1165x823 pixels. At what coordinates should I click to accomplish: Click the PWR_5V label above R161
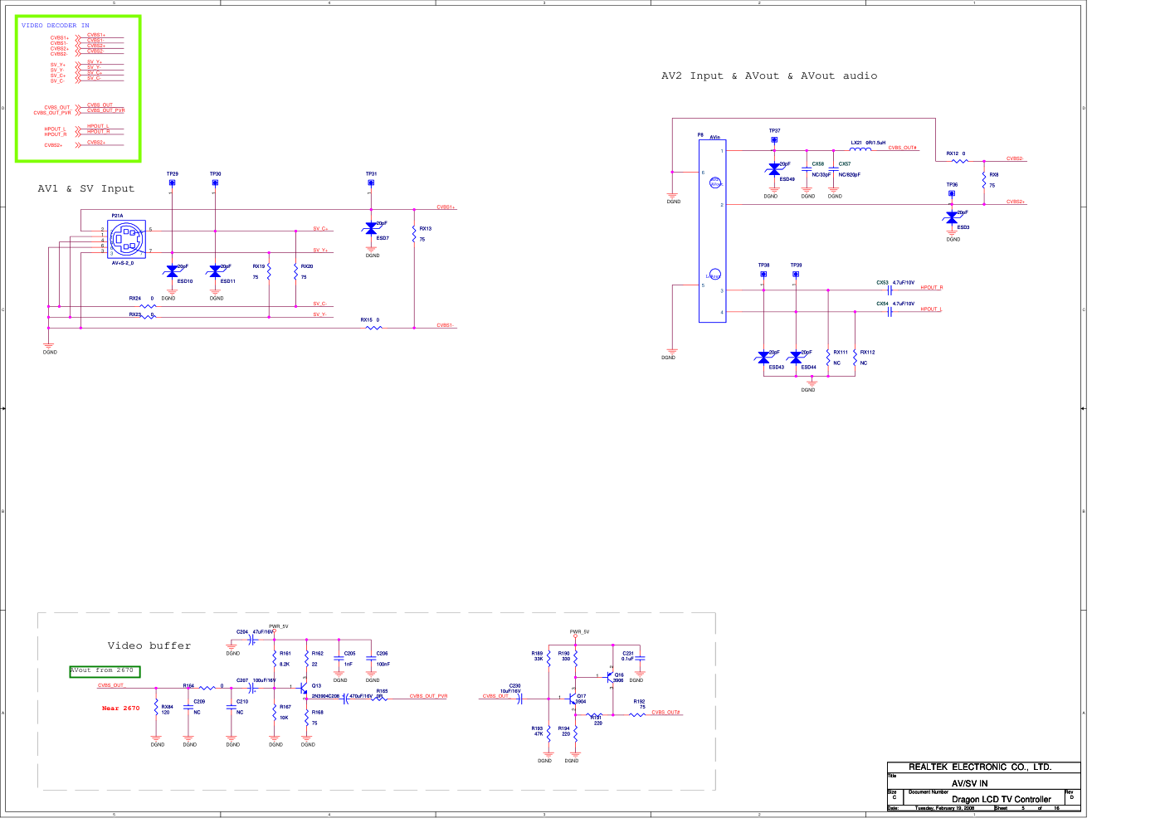[279, 626]
